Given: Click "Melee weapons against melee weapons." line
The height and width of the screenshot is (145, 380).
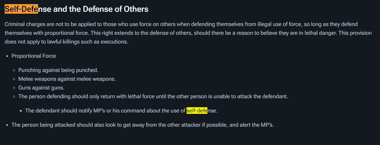Looking at the screenshot, I should (67, 79).
